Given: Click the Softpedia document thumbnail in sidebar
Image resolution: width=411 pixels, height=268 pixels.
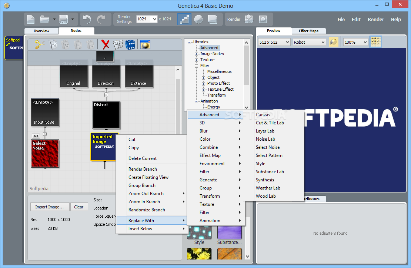Looking at the screenshot, I should 14,48.
